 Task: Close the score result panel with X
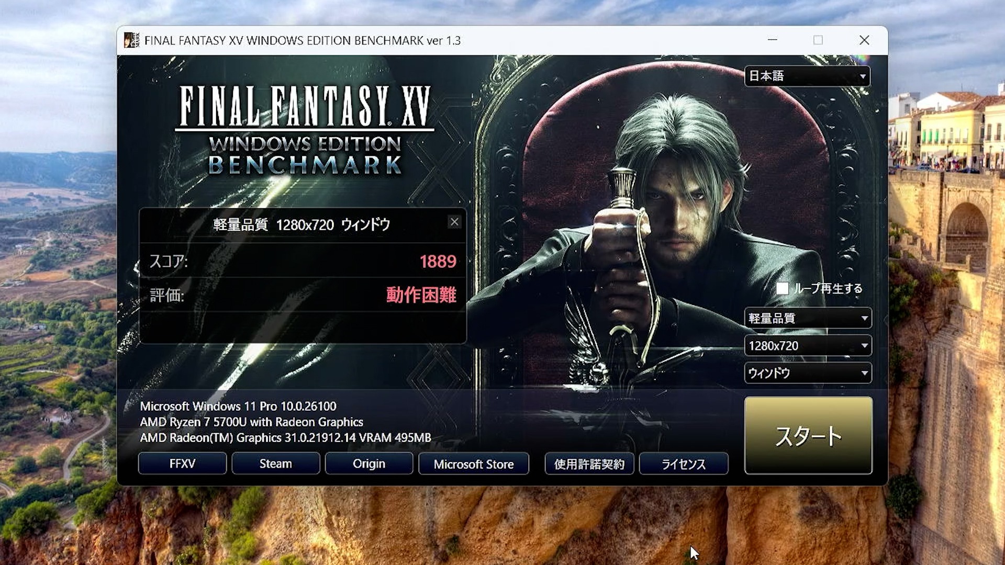(x=454, y=222)
